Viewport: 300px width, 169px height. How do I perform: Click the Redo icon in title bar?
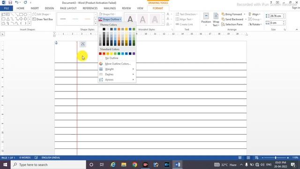click(x=25, y=2)
